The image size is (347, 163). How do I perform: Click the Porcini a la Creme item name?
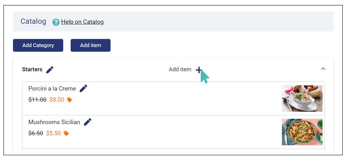point(52,88)
